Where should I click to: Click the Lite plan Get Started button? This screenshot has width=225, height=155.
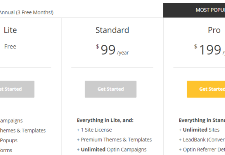[17, 89]
